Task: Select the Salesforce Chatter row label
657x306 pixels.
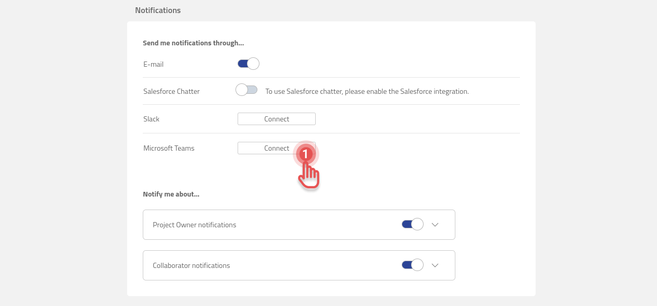Action: point(171,91)
